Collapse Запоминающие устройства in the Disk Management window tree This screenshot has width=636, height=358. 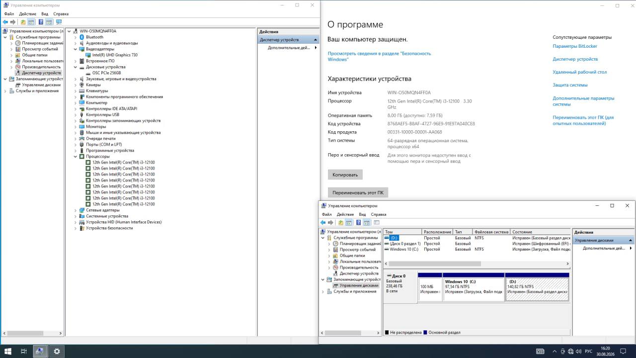(323, 279)
